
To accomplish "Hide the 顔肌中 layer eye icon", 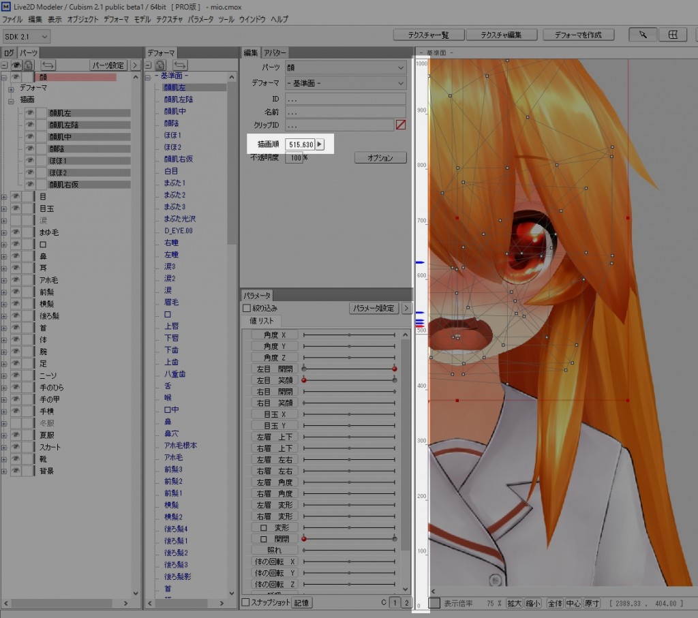I will (30, 136).
